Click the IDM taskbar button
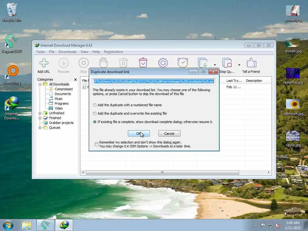The height and width of the screenshot is (231, 308). tap(64, 225)
